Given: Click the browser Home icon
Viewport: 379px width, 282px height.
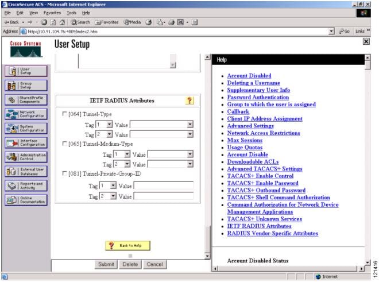Looking at the screenshot, I should (62, 22).
